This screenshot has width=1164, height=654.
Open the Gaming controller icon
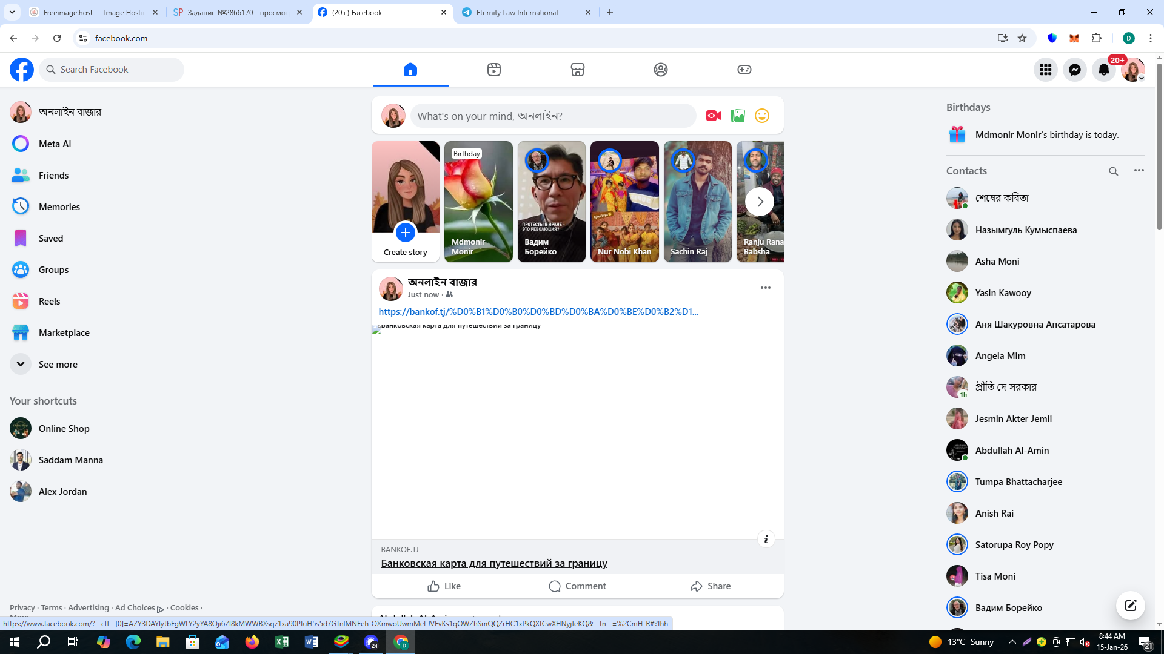click(744, 70)
